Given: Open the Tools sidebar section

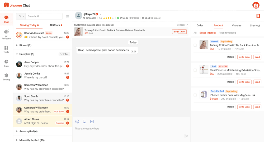Looking at the screenshot, I should click(x=6, y=50).
